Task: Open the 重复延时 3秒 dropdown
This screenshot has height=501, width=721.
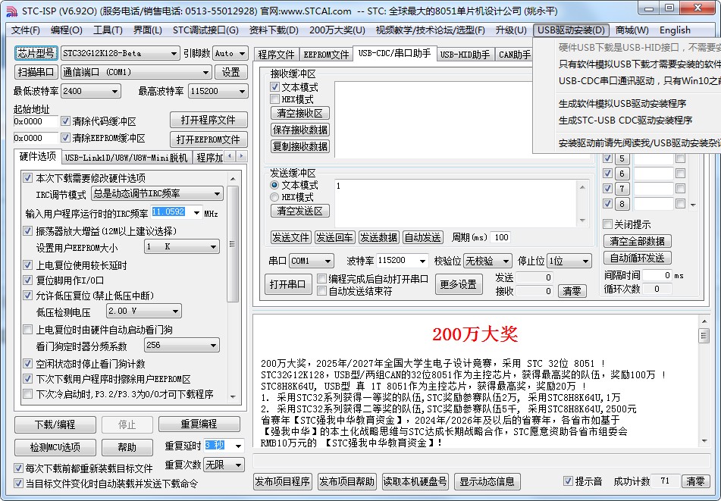Action: tap(238, 446)
